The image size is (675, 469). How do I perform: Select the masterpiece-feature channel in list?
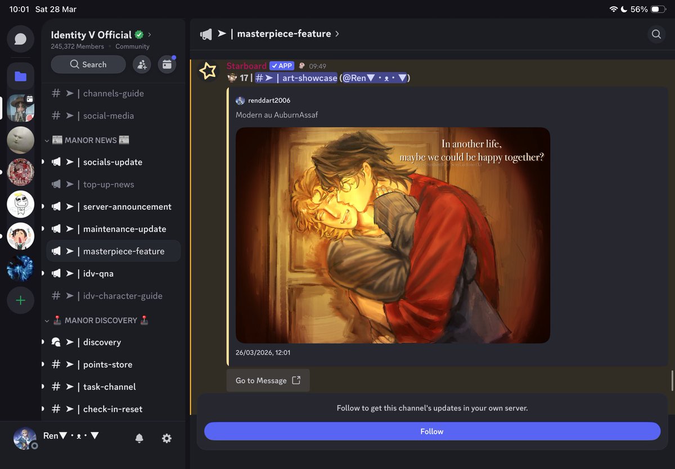pos(113,251)
